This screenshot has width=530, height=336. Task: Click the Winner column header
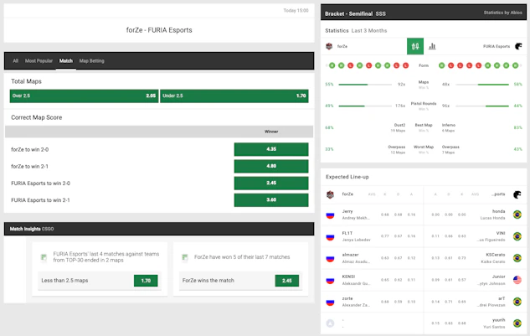(271, 132)
